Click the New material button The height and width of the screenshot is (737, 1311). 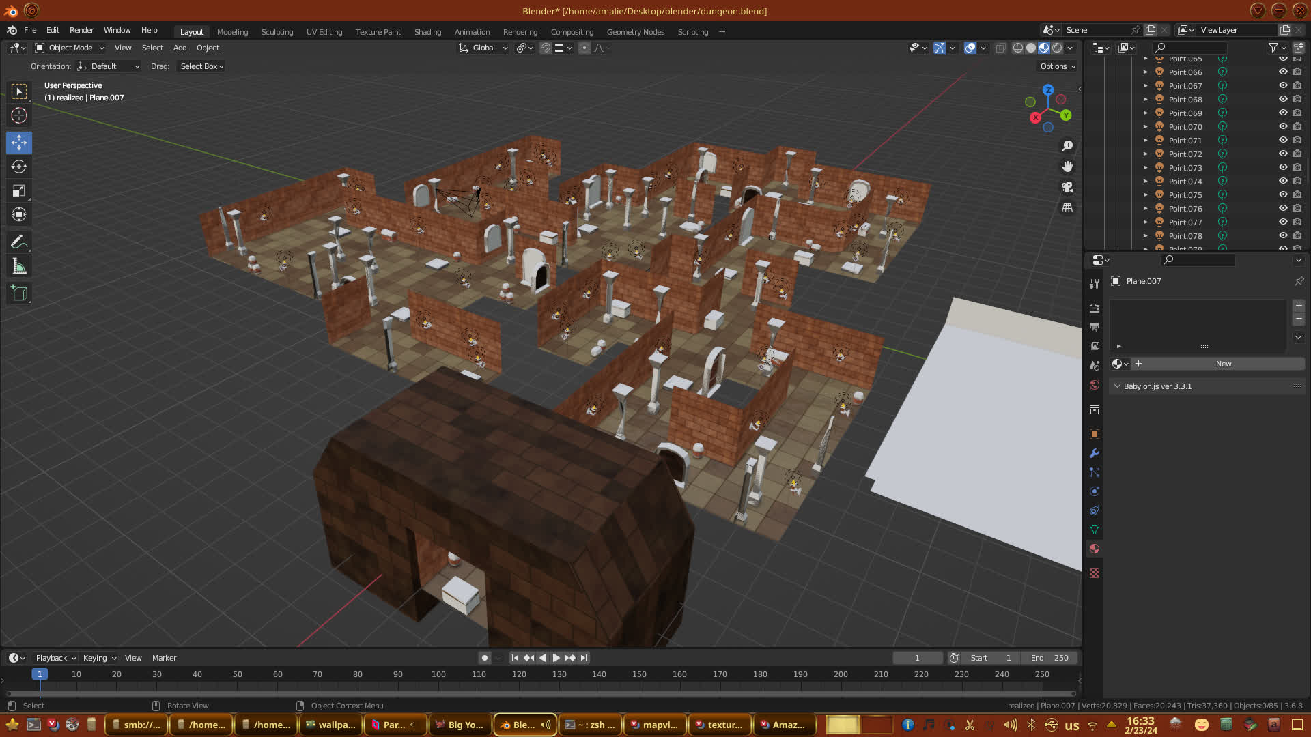[1223, 364]
